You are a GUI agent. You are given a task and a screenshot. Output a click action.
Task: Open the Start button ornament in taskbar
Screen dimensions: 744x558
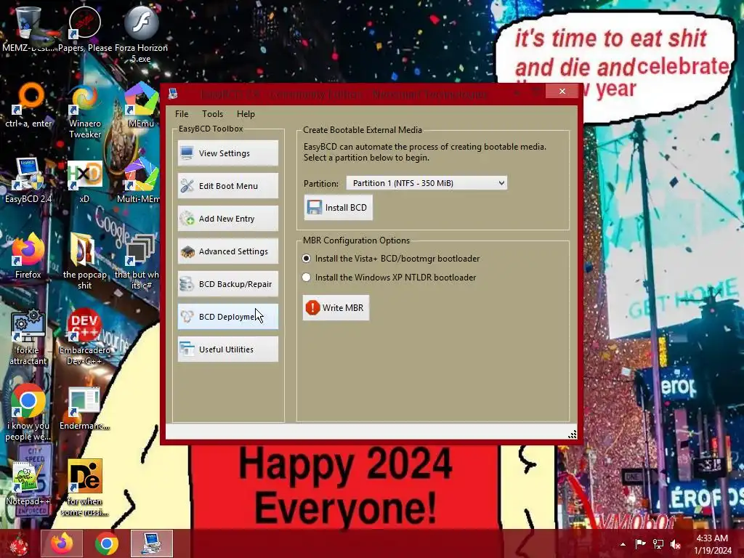click(x=19, y=543)
